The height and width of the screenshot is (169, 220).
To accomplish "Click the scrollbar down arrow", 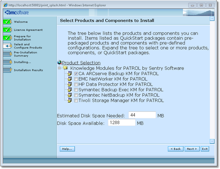I will point(212,141).
